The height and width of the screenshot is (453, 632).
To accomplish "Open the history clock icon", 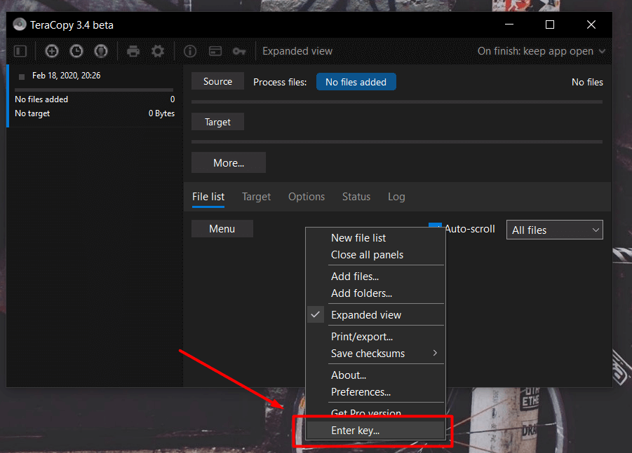I will [x=76, y=51].
